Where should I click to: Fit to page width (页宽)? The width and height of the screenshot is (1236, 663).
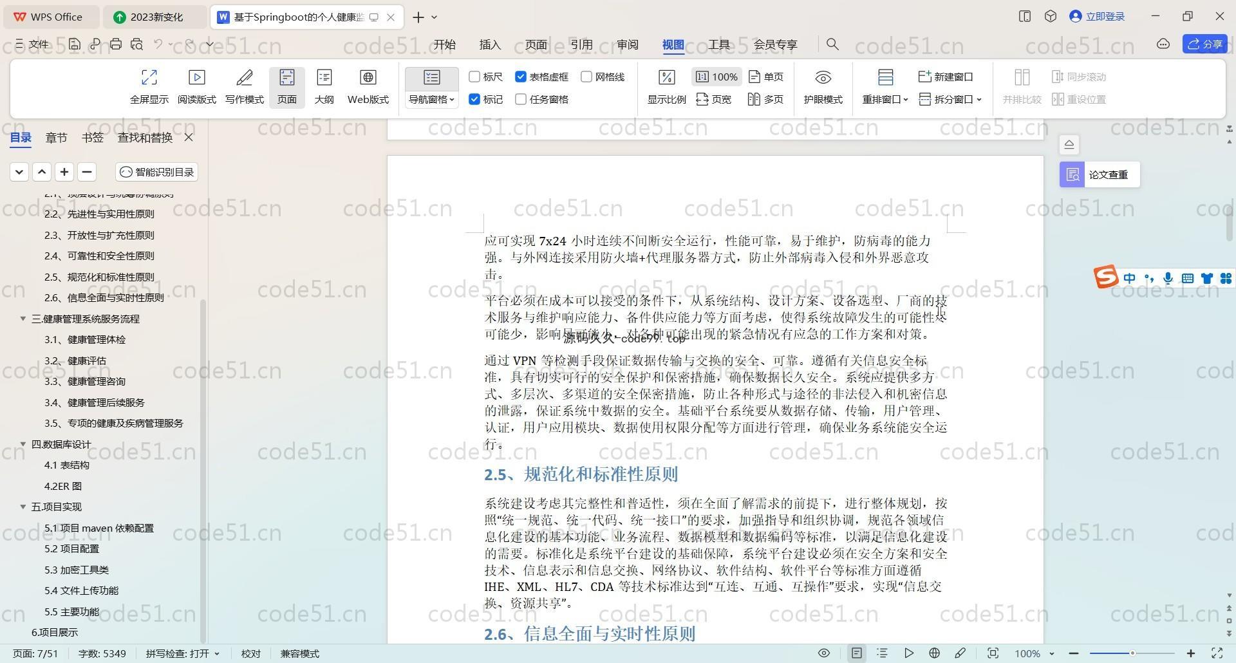pyautogui.click(x=714, y=99)
